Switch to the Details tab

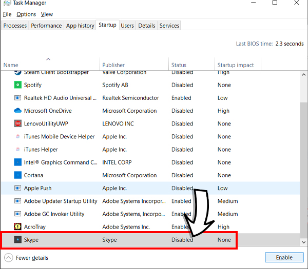pos(147,26)
